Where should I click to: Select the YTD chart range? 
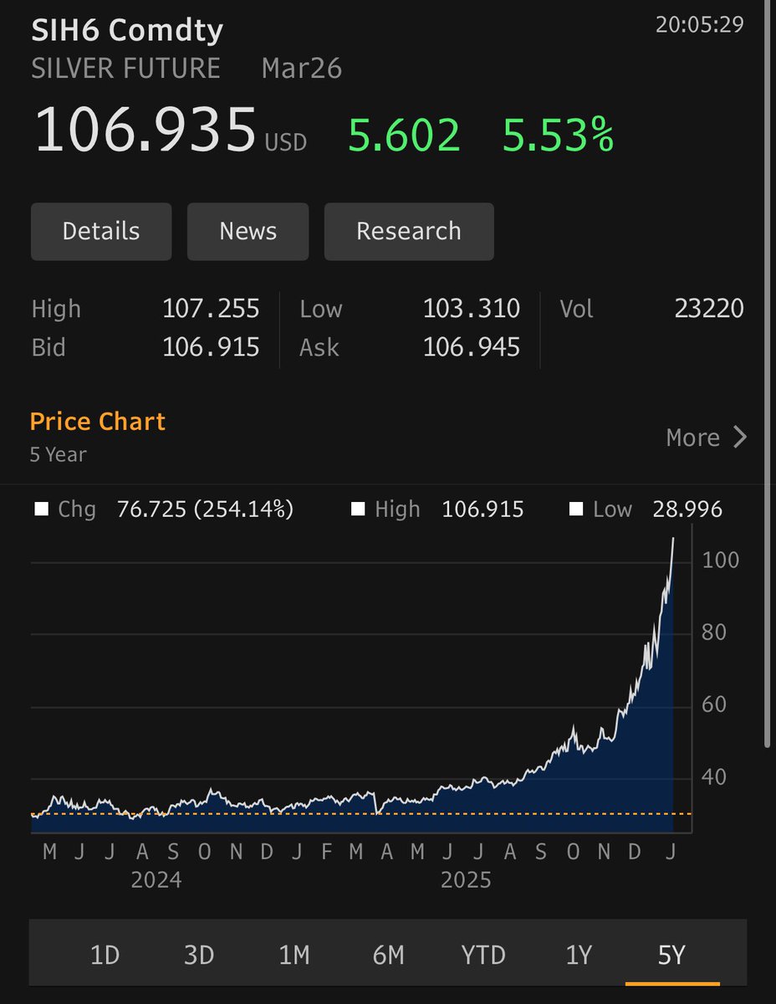pyautogui.click(x=483, y=954)
